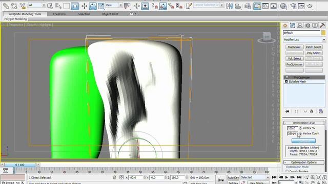
Task: Click the ProOptimizer modifier button
Action: [x=294, y=64]
